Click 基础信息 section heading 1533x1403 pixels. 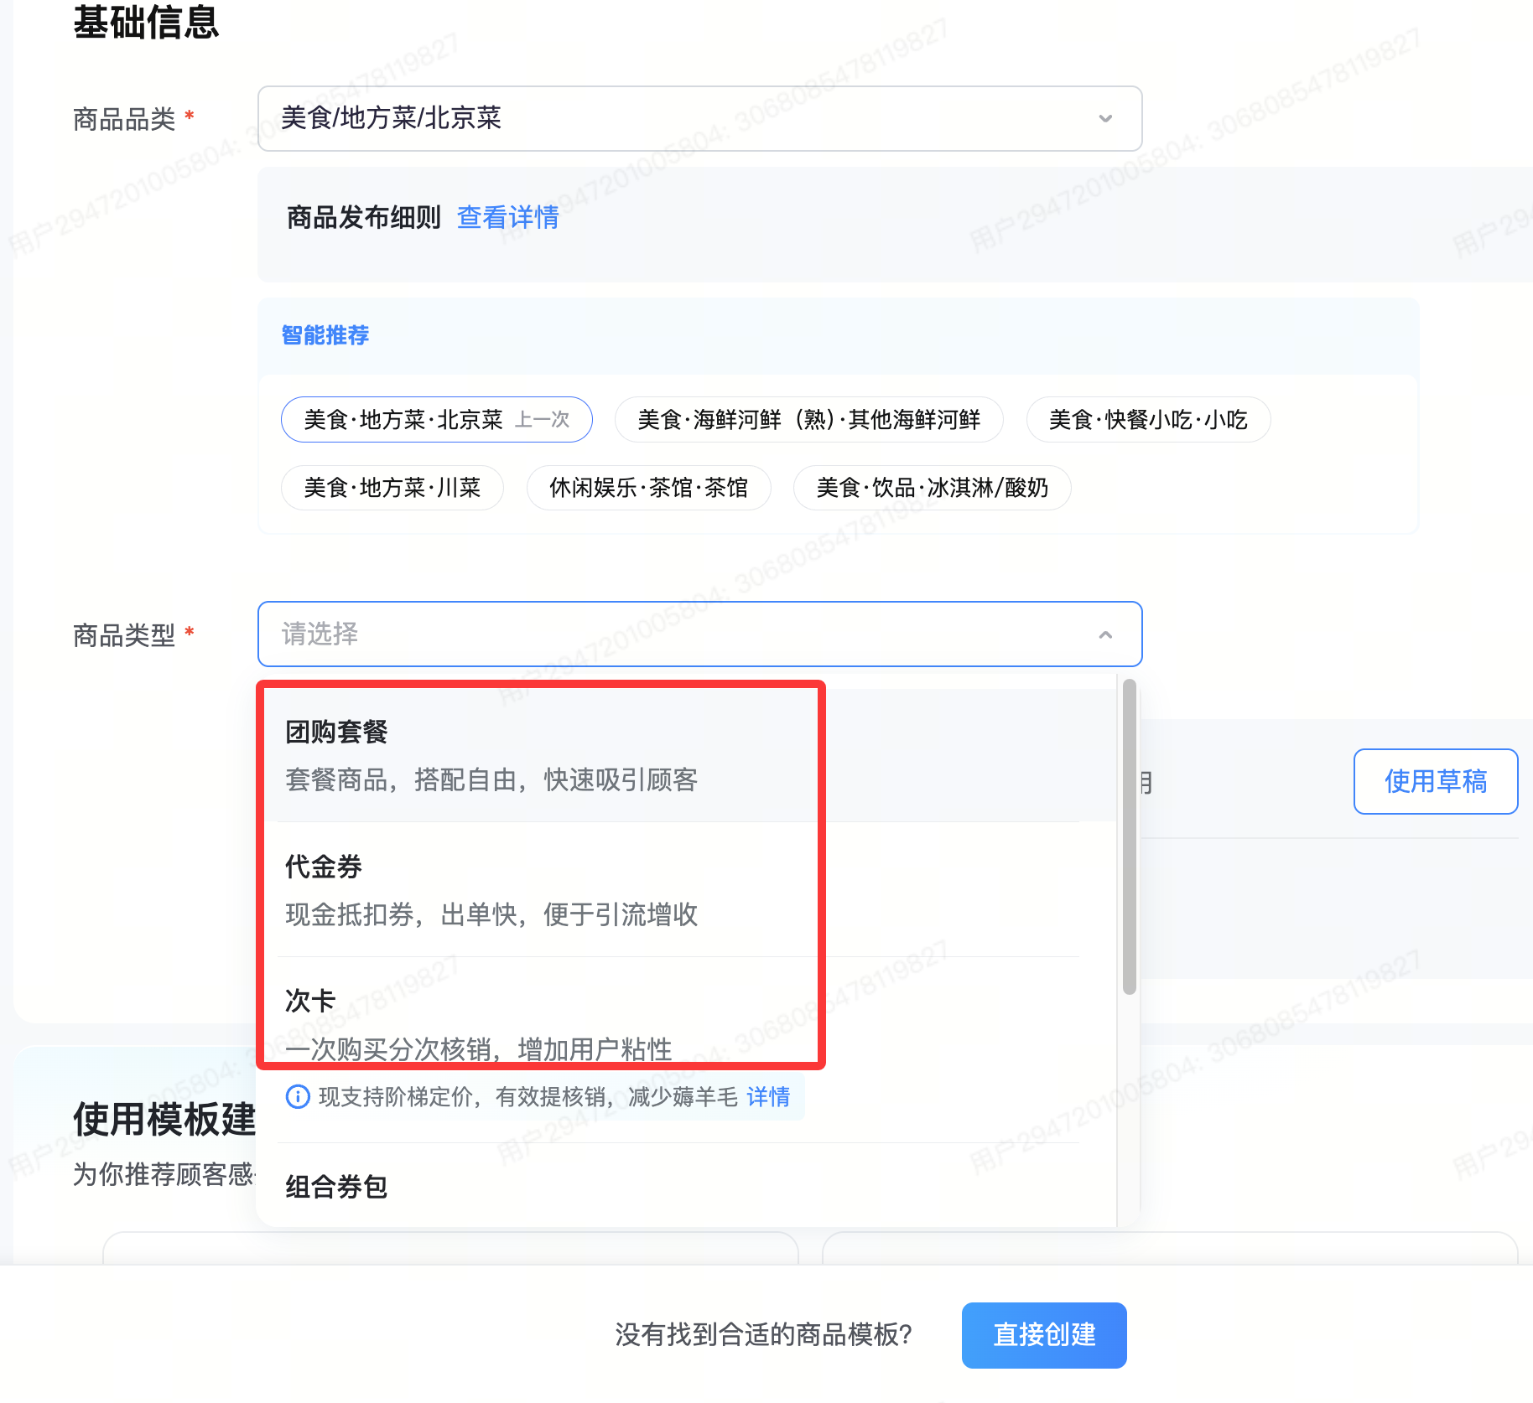[146, 22]
